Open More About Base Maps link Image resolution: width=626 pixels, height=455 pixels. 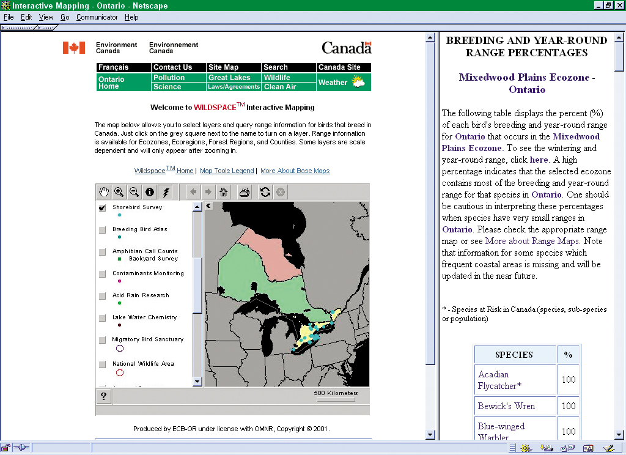coord(295,171)
